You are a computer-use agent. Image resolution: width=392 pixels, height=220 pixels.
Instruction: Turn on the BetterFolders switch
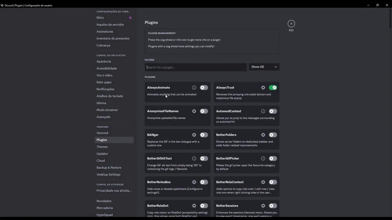click(273, 135)
